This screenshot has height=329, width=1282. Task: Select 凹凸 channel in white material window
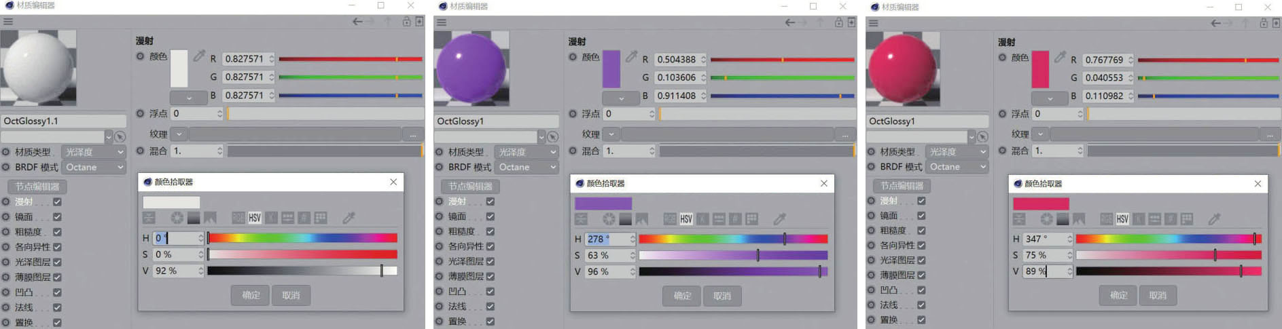[24, 292]
